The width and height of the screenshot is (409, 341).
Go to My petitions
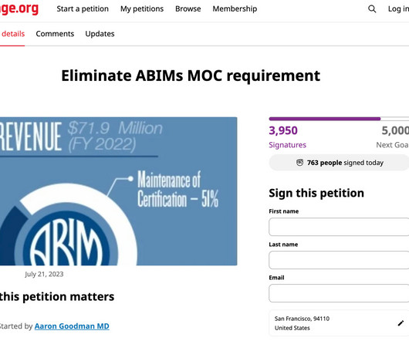pyautogui.click(x=142, y=8)
